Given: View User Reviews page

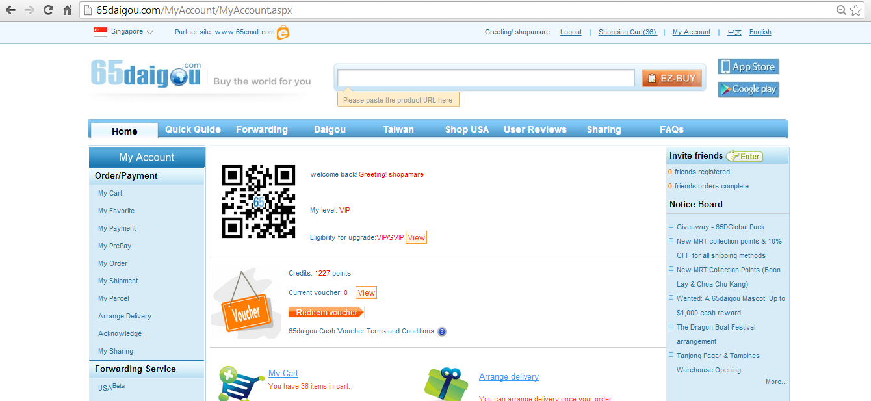Looking at the screenshot, I should click(x=535, y=129).
